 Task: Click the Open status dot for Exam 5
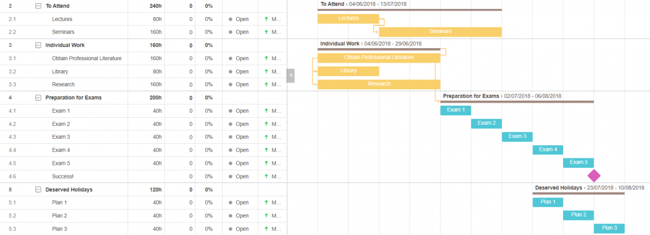(x=230, y=163)
